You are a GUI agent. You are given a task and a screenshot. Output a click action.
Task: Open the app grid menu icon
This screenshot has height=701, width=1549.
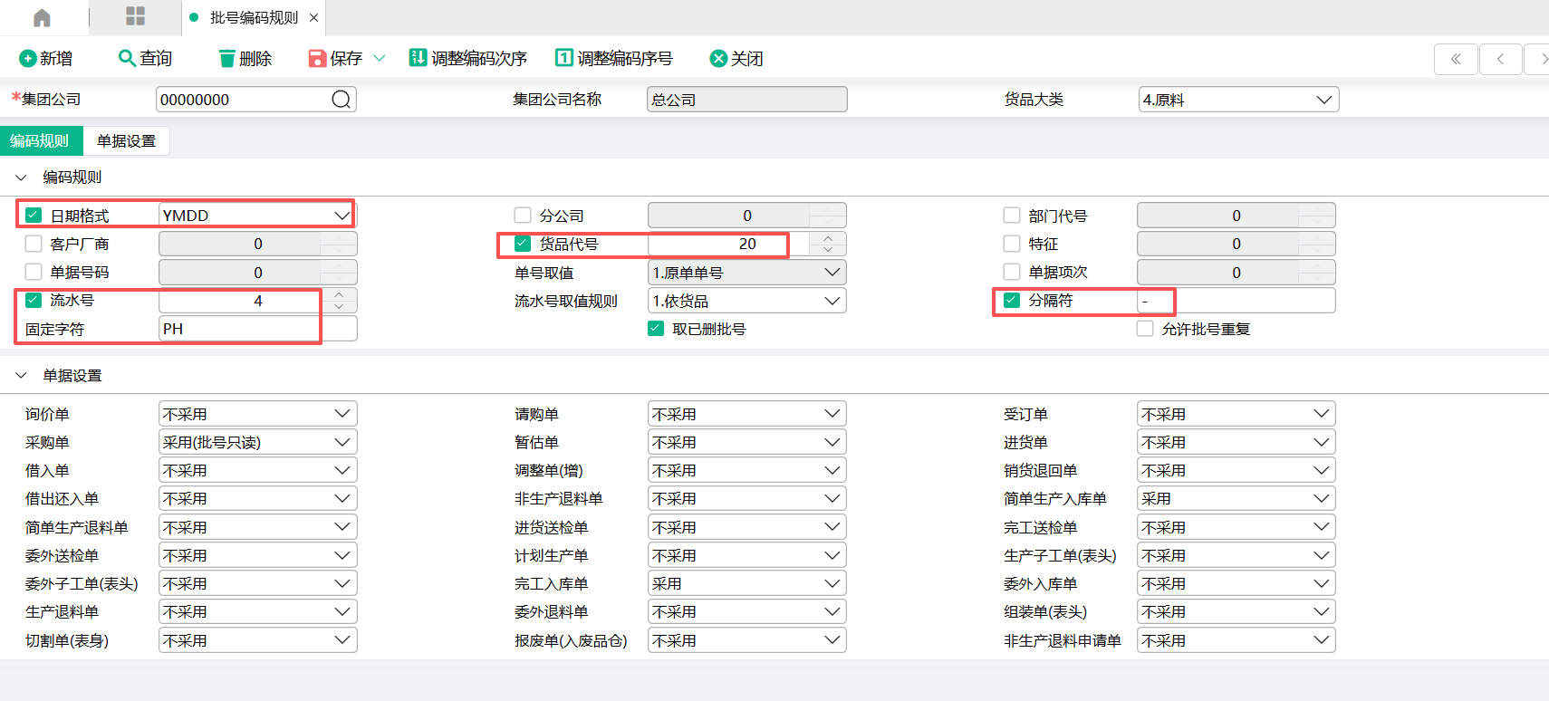point(135,16)
